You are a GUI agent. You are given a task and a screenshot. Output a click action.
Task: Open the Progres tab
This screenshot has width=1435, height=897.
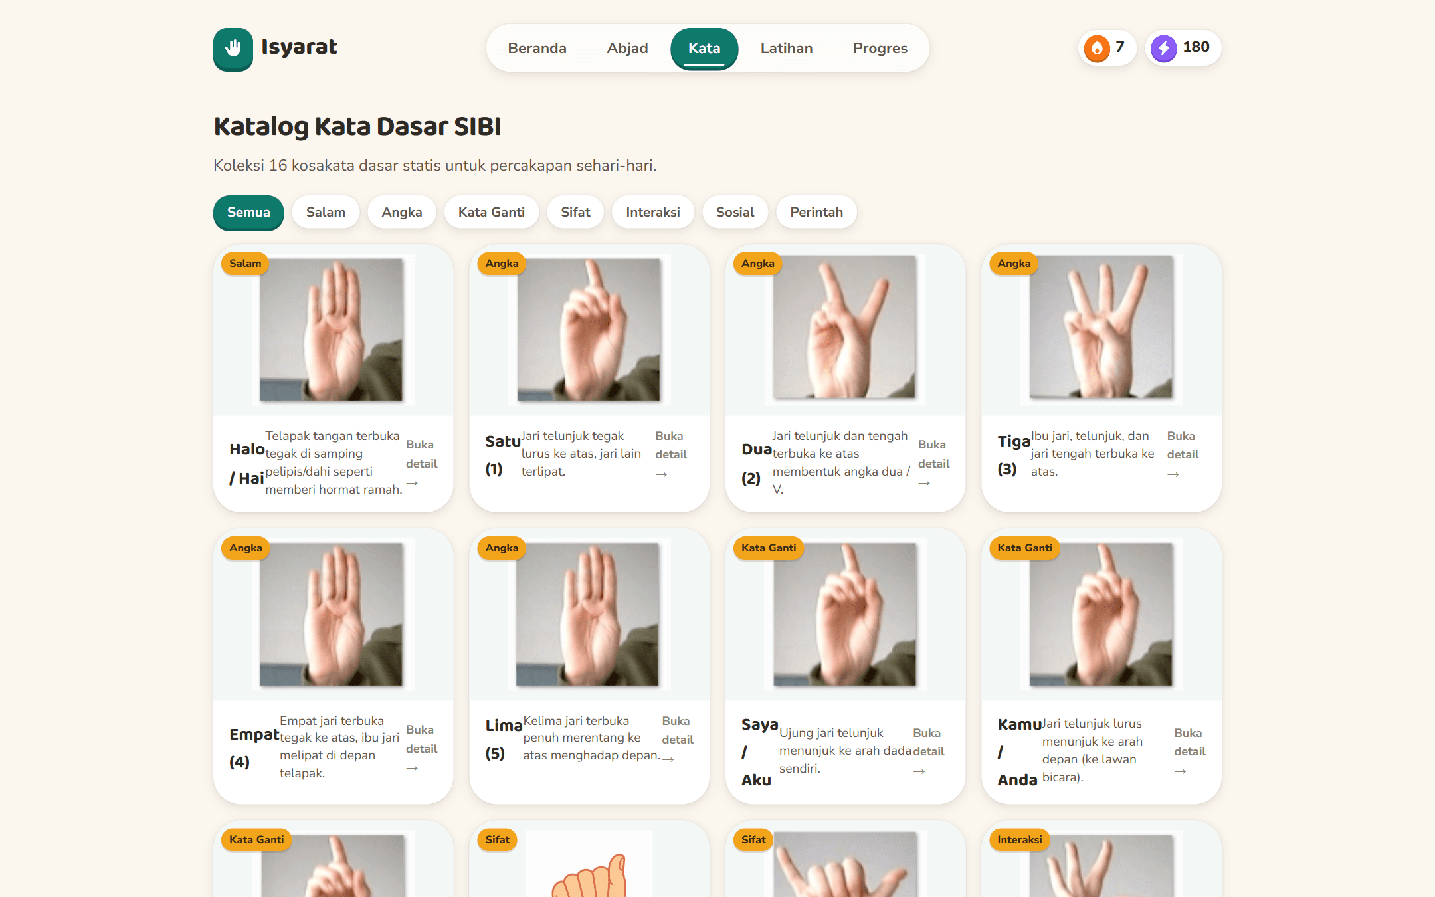tap(880, 48)
